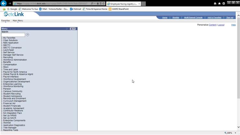The height and width of the screenshot is (135, 240).
Task: Expand the Workforce Administration folder
Action: coord(15,60)
